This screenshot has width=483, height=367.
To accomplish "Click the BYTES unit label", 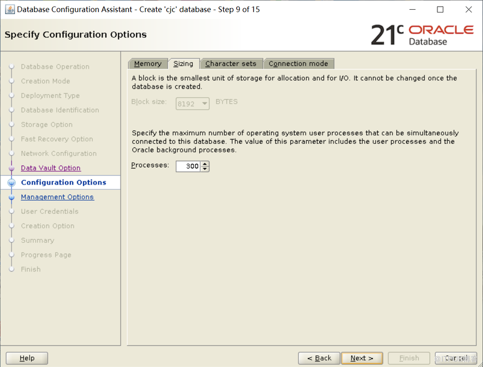I will point(227,102).
